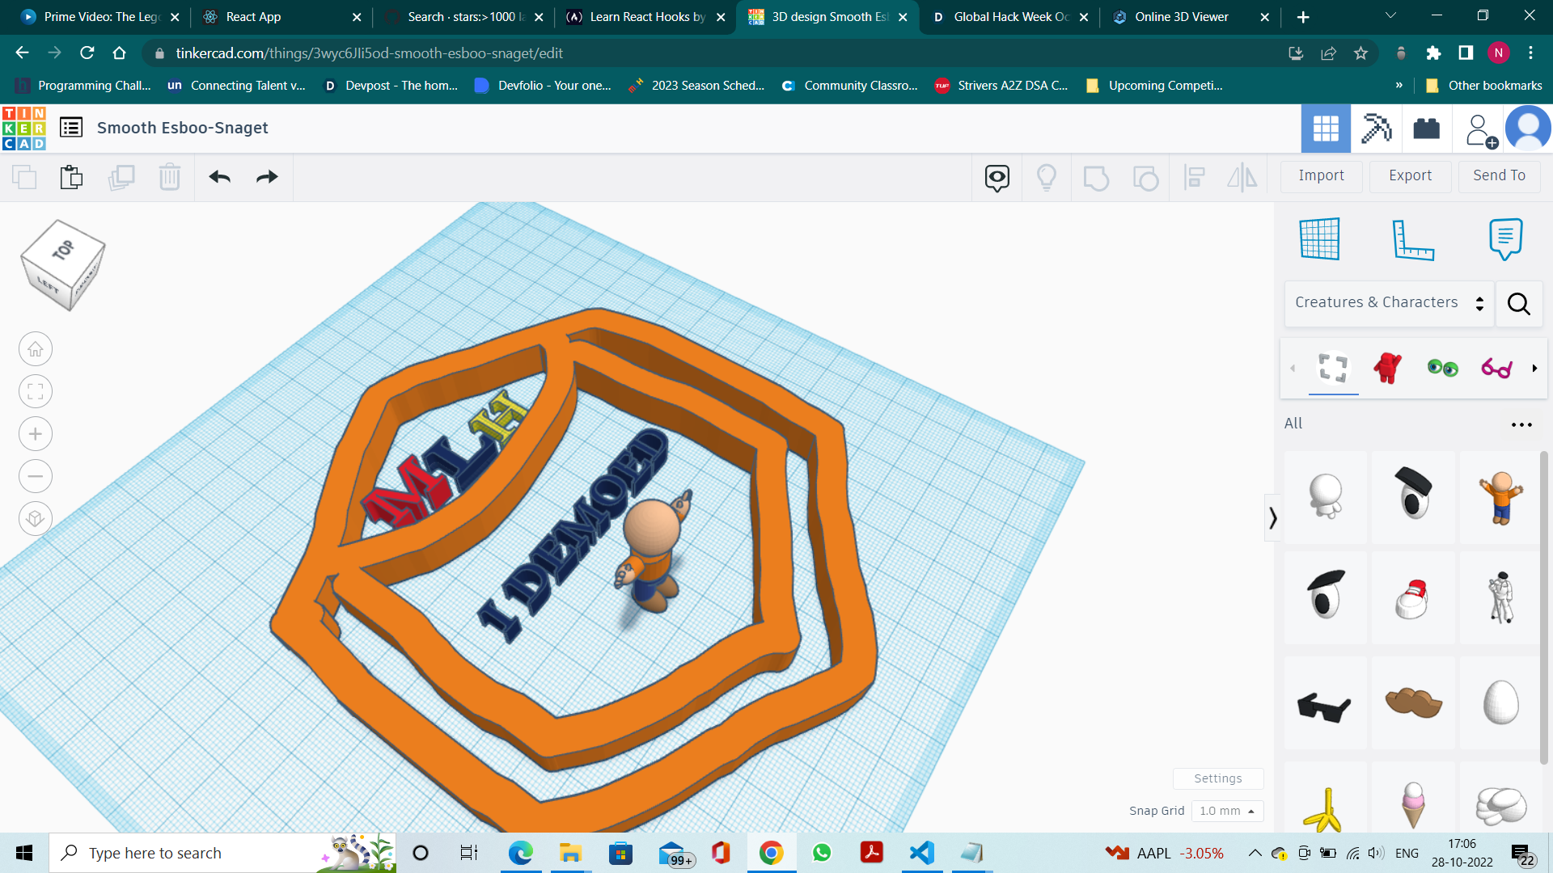Open Snap Grid 1.0 mm dropdown
This screenshot has width=1553, height=873.
1227,811
